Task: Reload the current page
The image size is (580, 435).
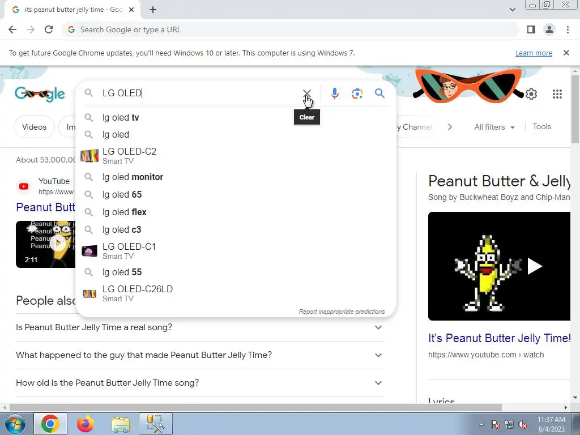Action: point(49,29)
